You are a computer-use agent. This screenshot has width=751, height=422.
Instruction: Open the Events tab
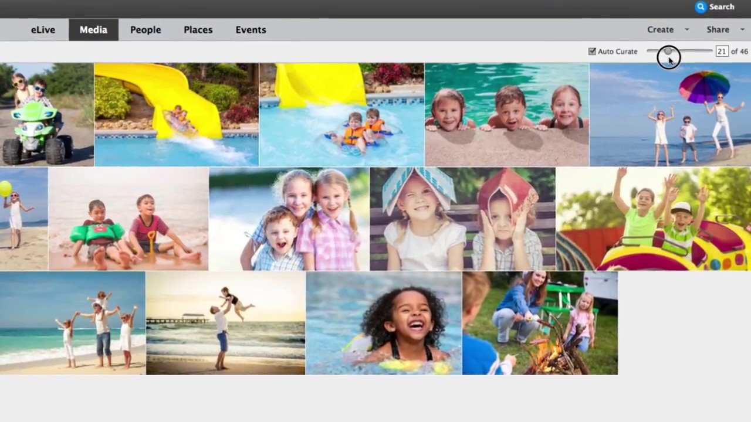click(251, 30)
